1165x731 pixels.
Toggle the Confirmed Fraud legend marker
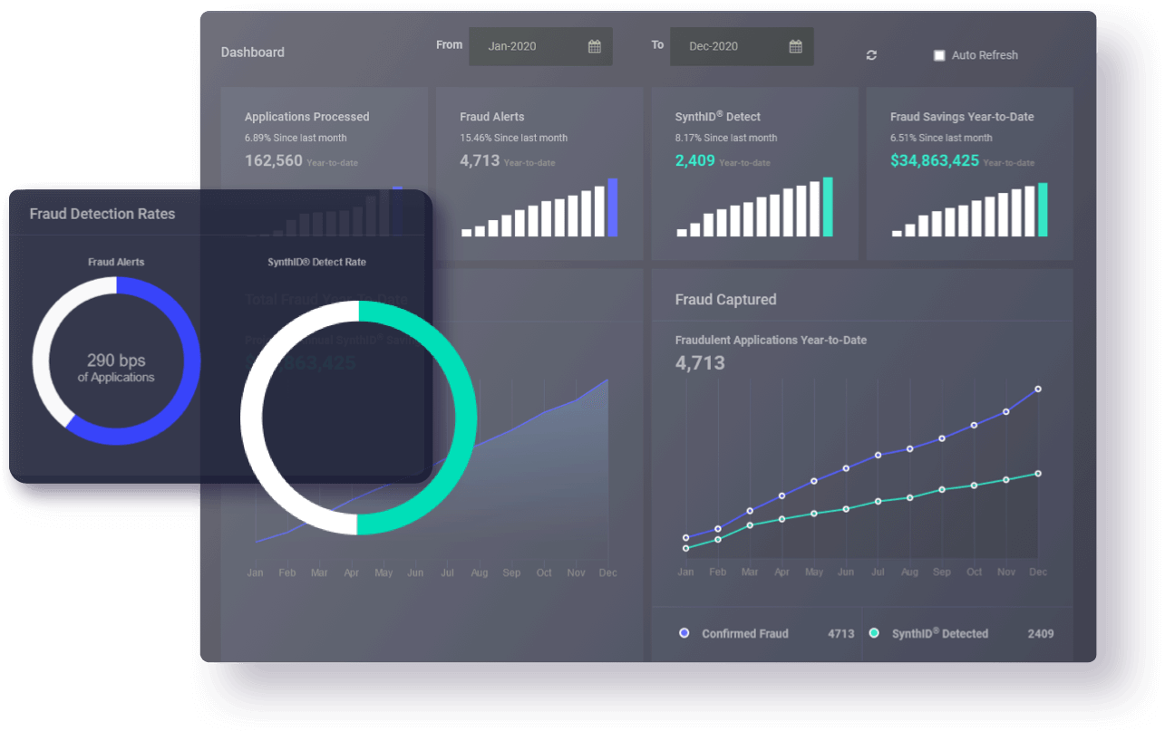click(x=684, y=633)
